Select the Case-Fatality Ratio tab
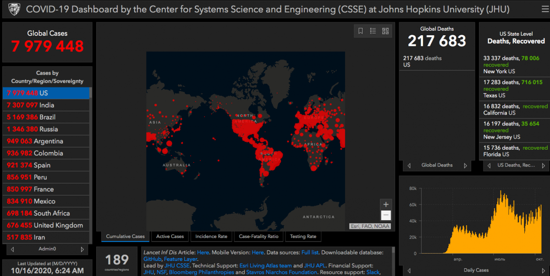Viewport: 550px width, 276px height. [x=258, y=237]
